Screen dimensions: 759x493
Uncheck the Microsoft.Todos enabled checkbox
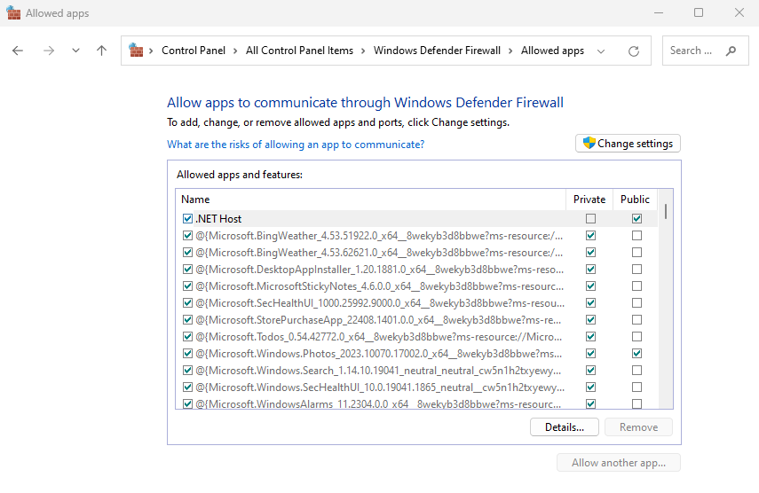pyautogui.click(x=188, y=337)
